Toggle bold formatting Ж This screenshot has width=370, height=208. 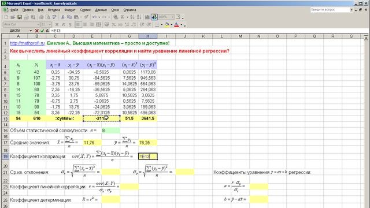tap(57, 24)
